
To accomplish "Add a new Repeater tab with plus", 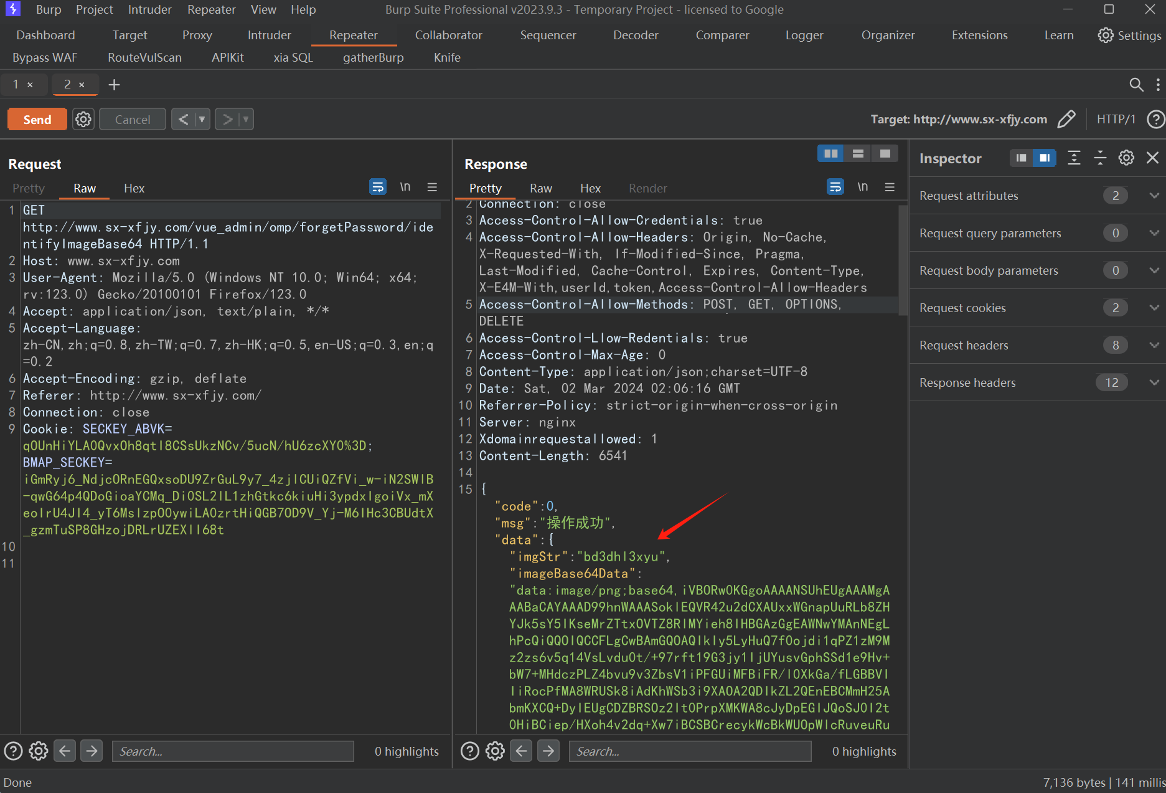I will (x=114, y=85).
